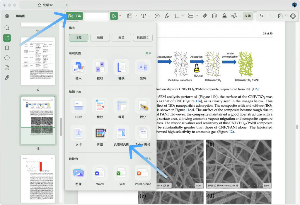Open the 拆分 split tool
Viewport: 300px width, 205px height.
(143, 108)
